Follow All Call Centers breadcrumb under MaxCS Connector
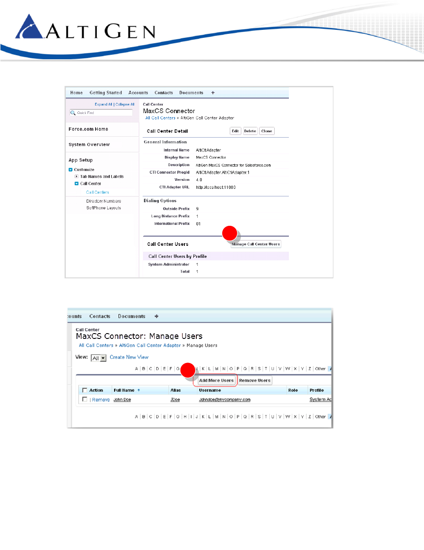Viewport: 424px width, 550px height. (x=160, y=118)
